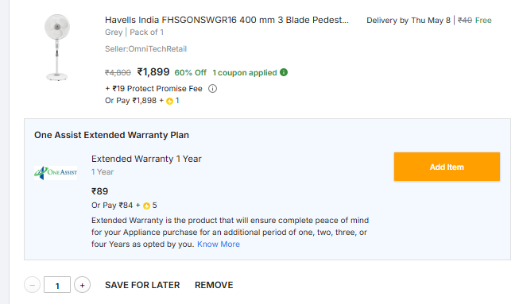Open Know More warranty link
The width and height of the screenshot is (519, 304).
pyautogui.click(x=219, y=244)
